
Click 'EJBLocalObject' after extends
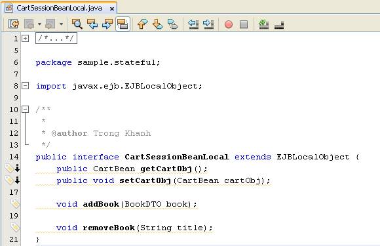pyautogui.click(x=313, y=157)
